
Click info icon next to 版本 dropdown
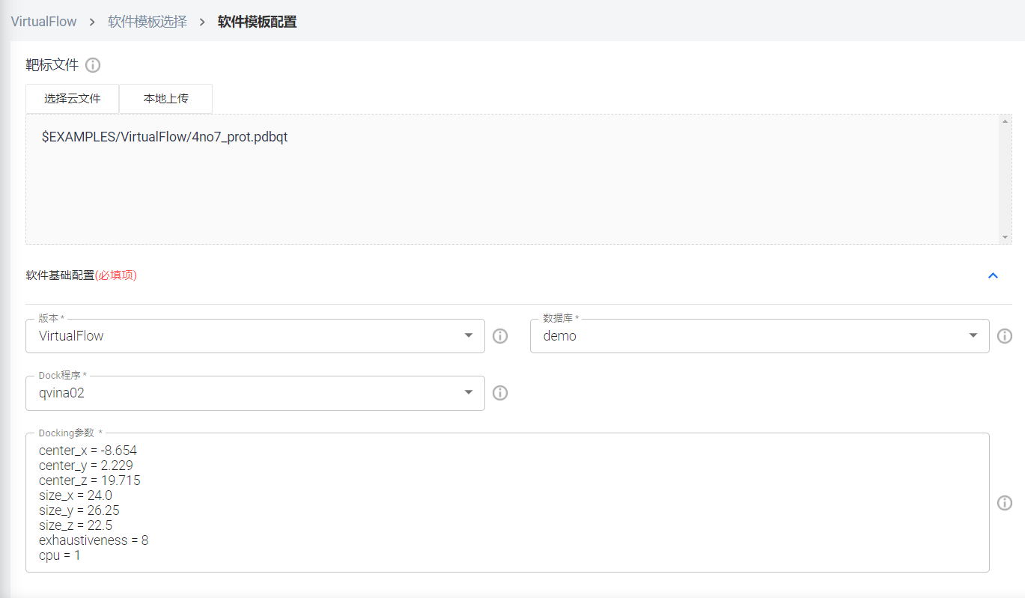tap(500, 336)
